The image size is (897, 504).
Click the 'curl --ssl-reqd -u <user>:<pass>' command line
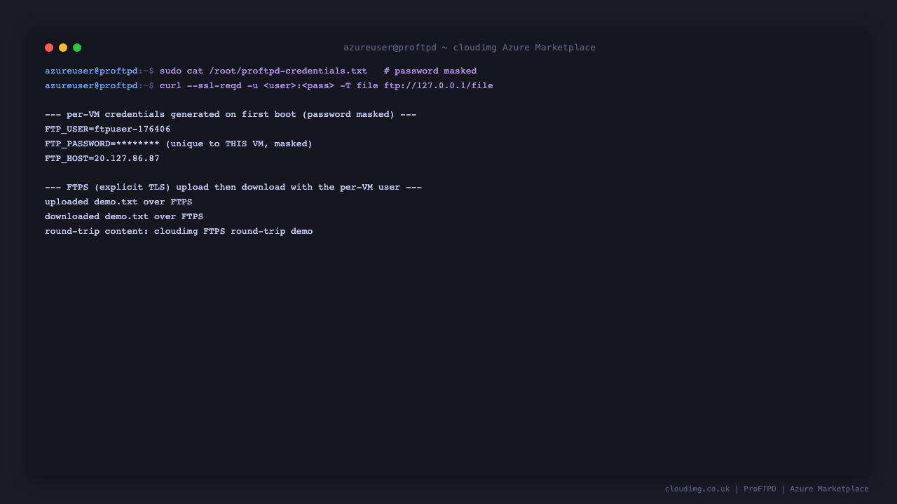[327, 85]
